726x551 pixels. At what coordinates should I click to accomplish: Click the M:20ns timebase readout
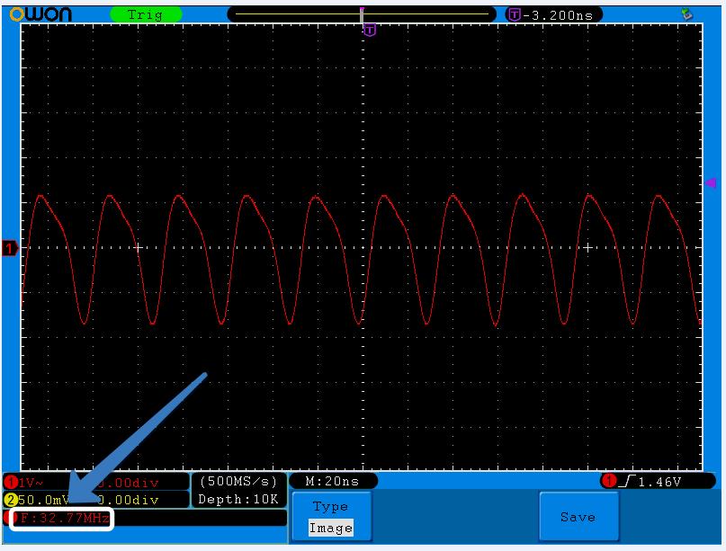click(x=332, y=482)
